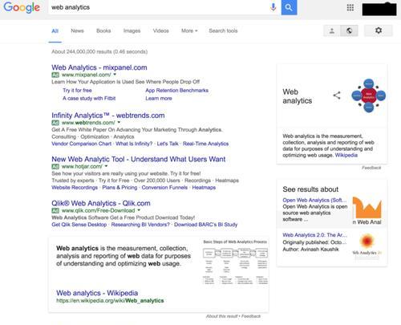Expand the arrow next to www.hotjar.com
This screenshot has height=325, width=401.
tap(106, 166)
